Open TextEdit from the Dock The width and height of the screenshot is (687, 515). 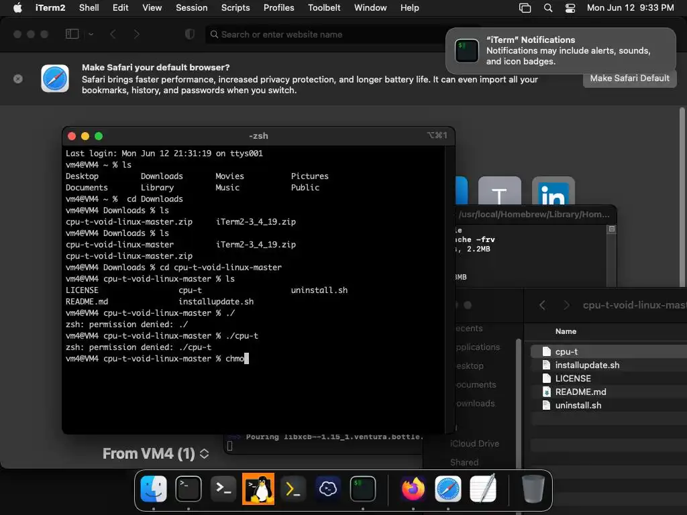pyautogui.click(x=483, y=489)
